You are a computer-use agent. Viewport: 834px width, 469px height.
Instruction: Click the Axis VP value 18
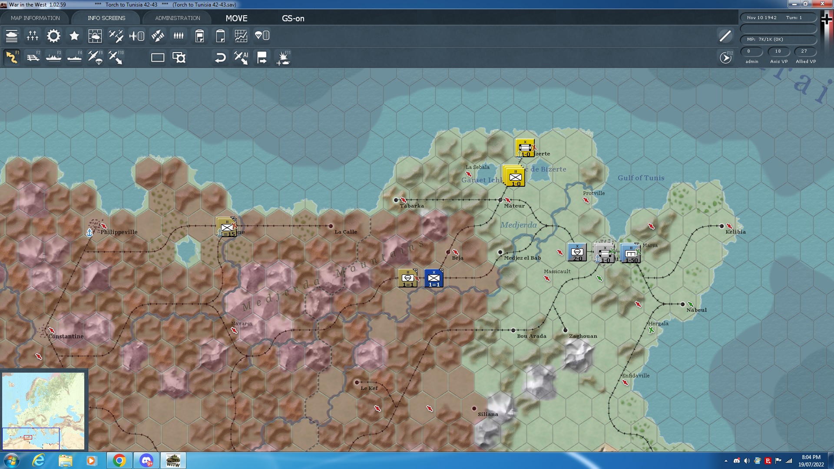click(x=778, y=51)
